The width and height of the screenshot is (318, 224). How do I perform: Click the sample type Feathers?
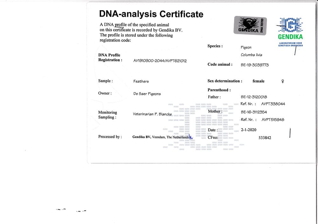tap(141, 81)
